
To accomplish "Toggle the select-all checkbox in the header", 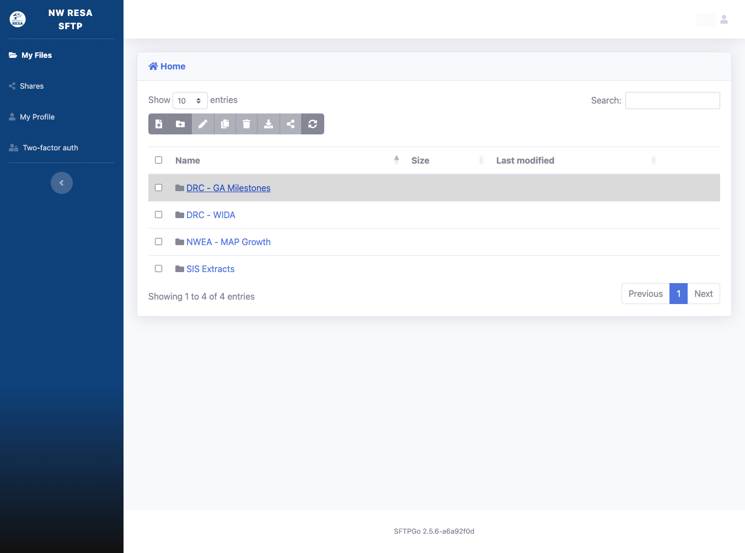I will click(159, 160).
